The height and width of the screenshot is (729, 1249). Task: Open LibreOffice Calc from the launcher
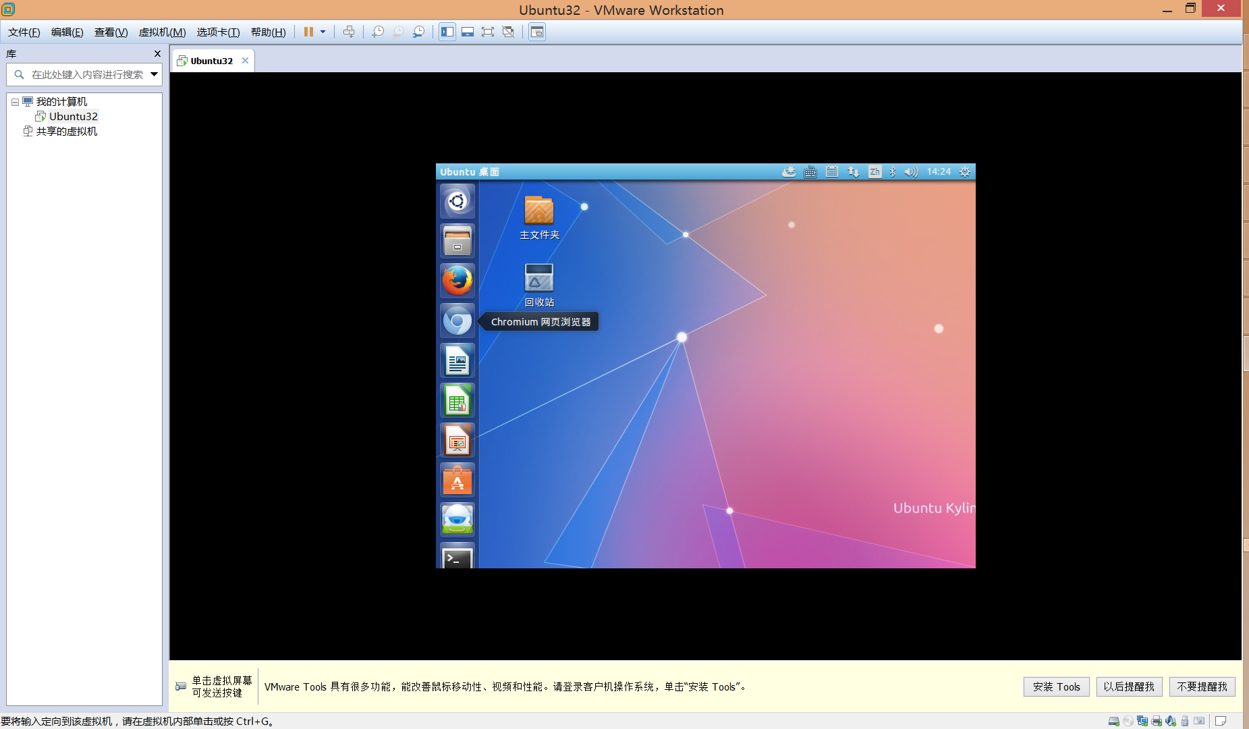pyautogui.click(x=457, y=400)
